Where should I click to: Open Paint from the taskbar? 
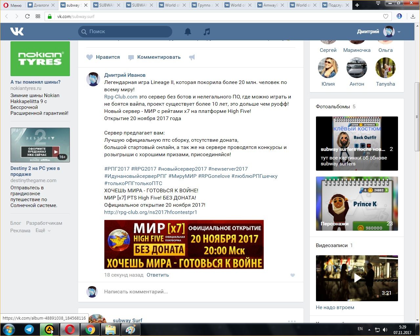click(131, 329)
